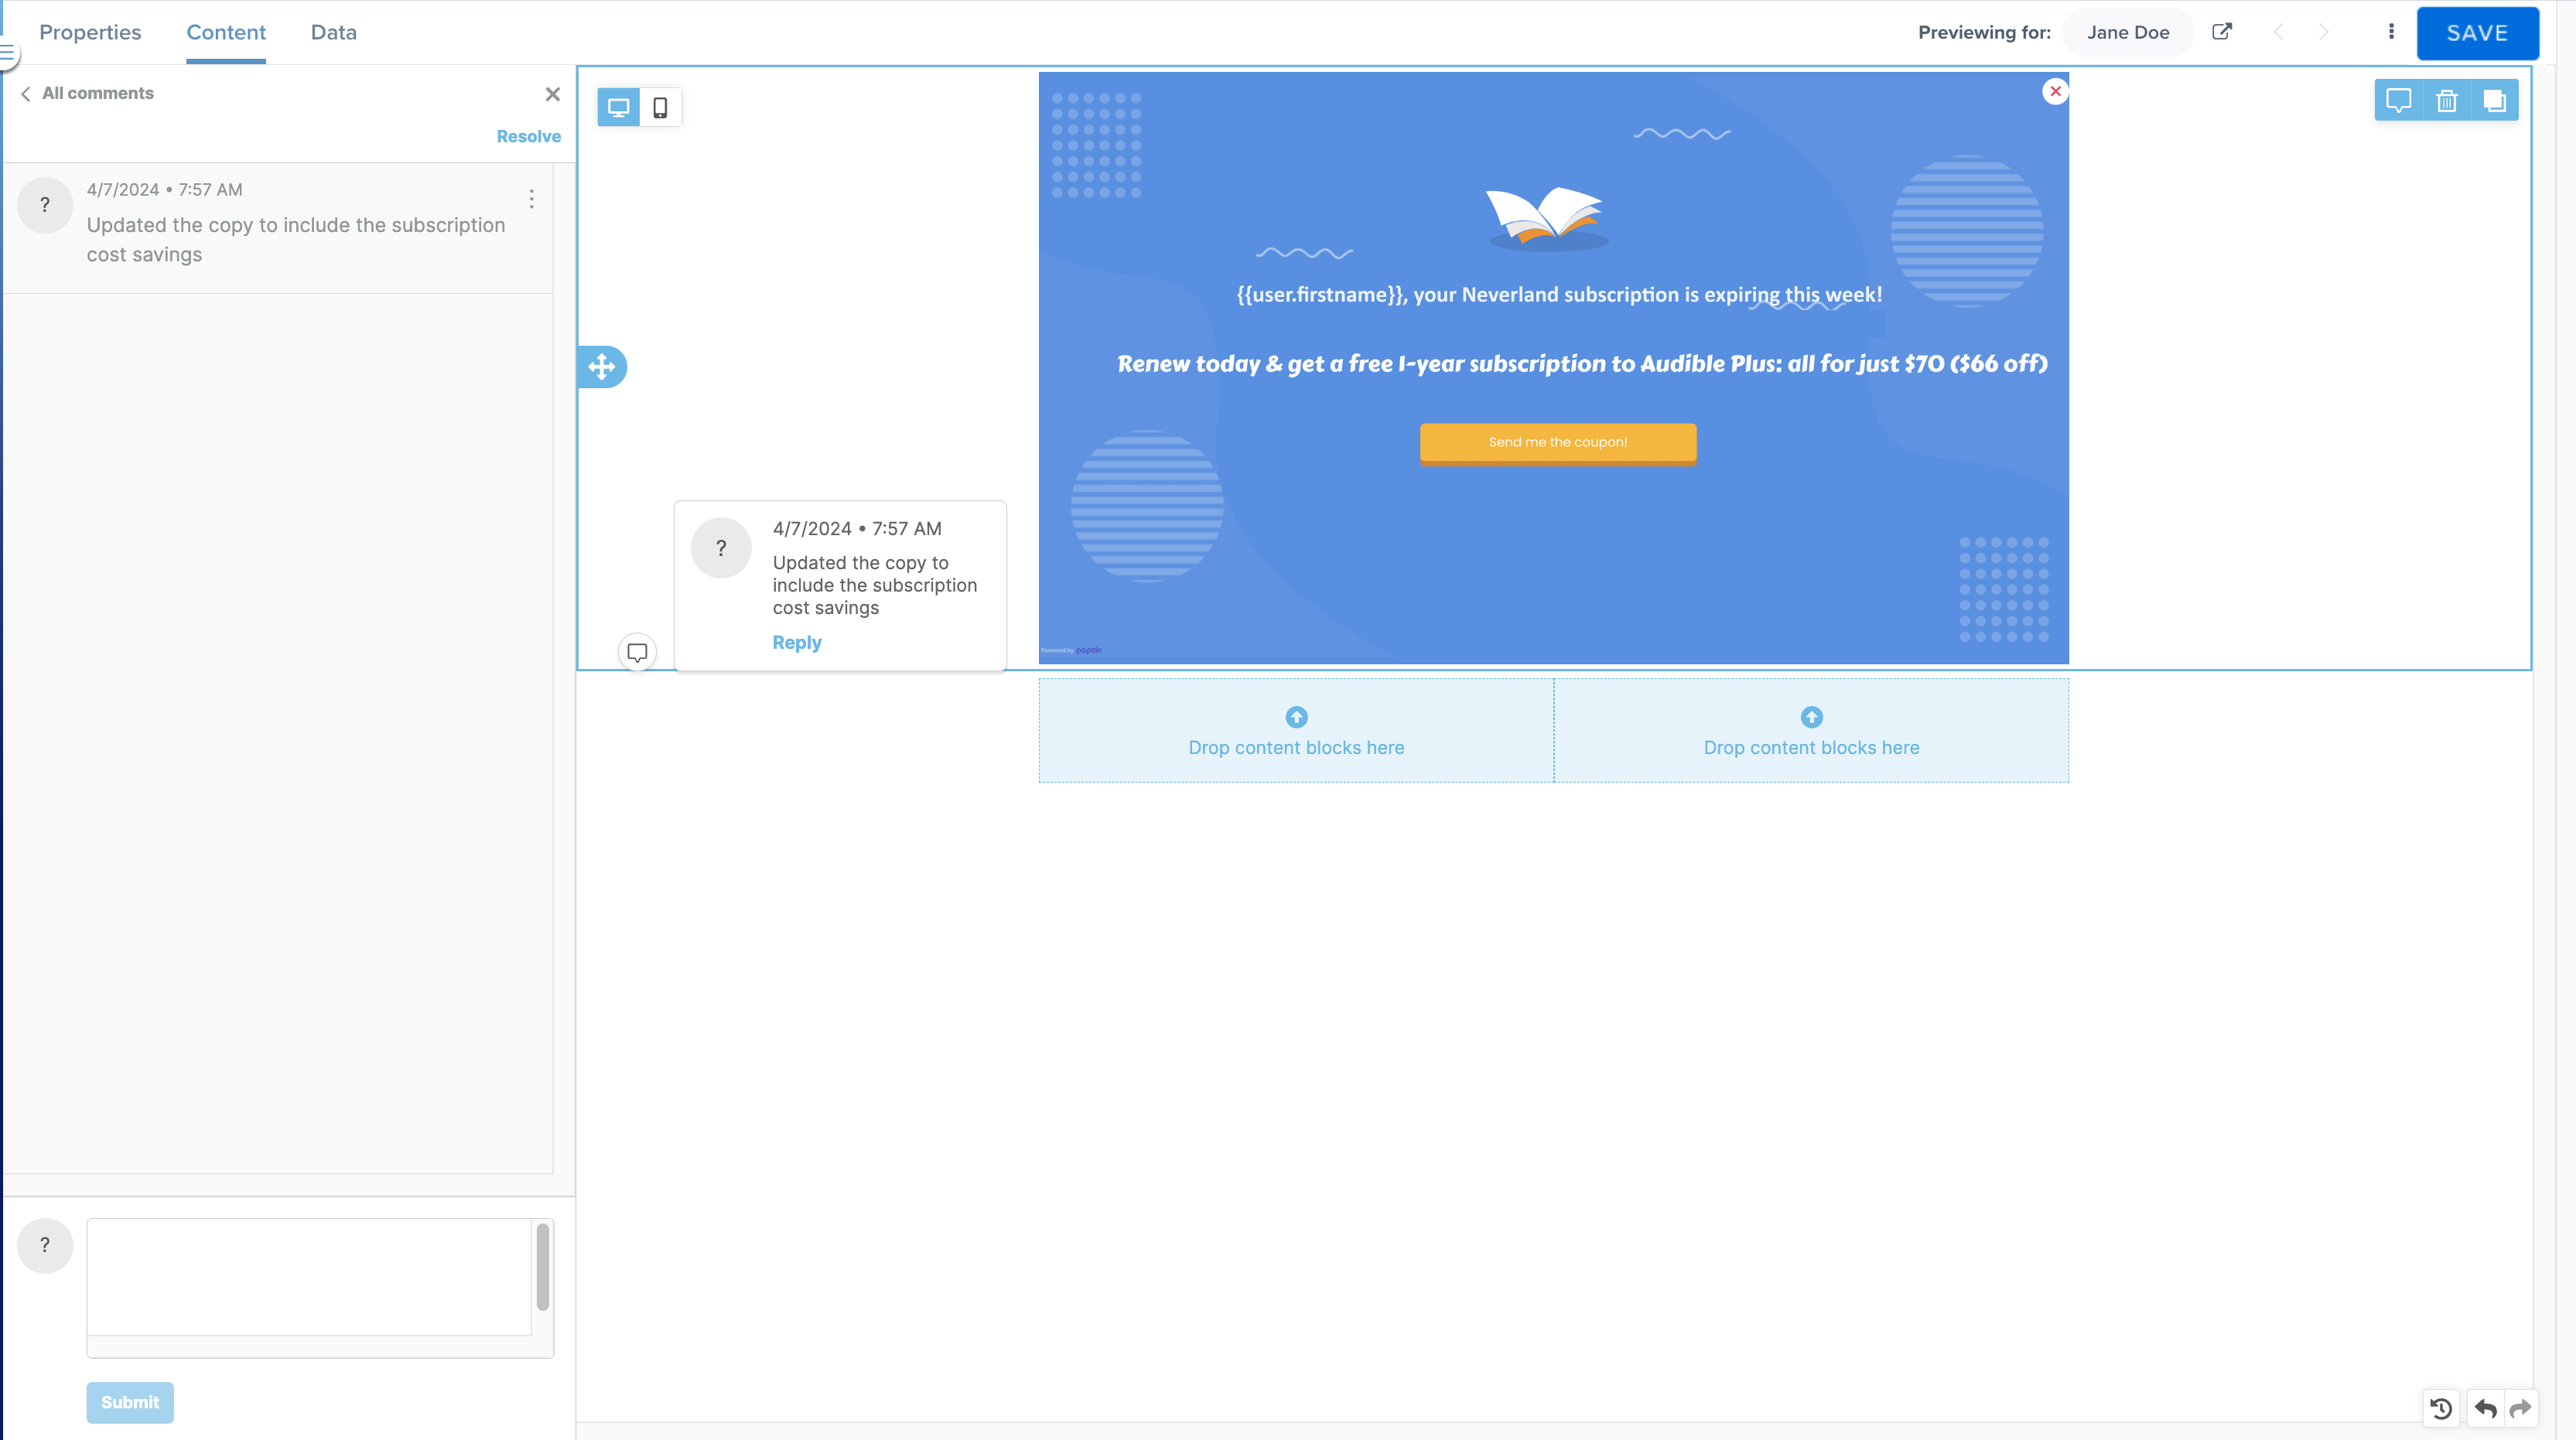Click the upload arrow in right drop zone
This screenshot has height=1440, width=2576.
click(x=1811, y=717)
